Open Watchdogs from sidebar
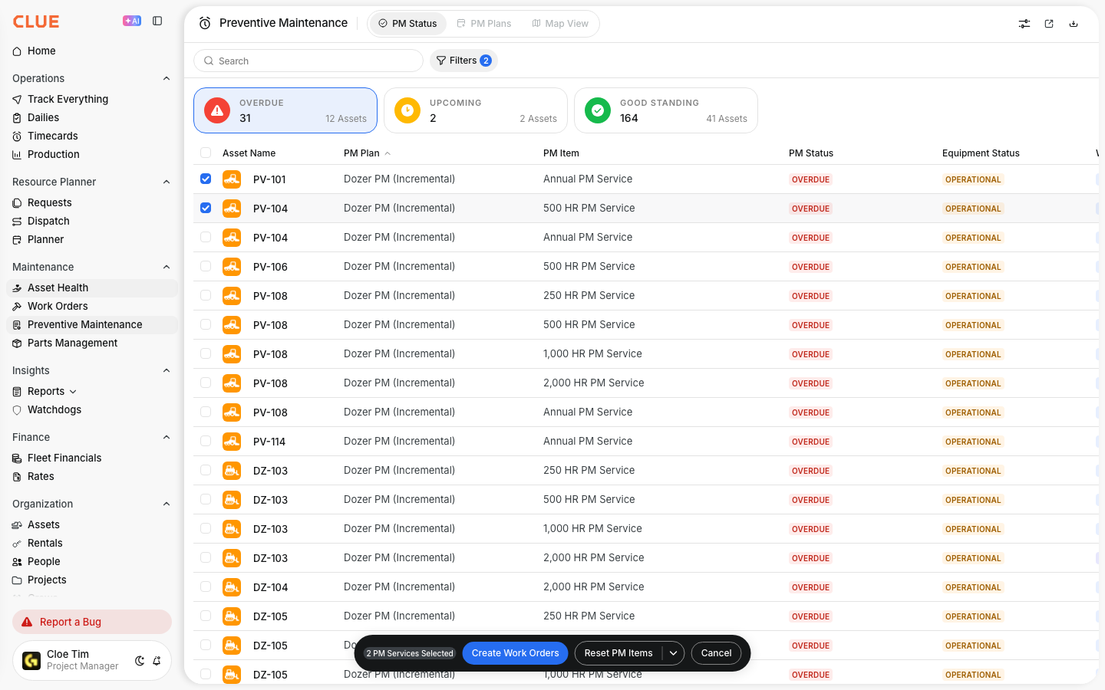Viewport: 1105px width, 690px height. click(54, 409)
